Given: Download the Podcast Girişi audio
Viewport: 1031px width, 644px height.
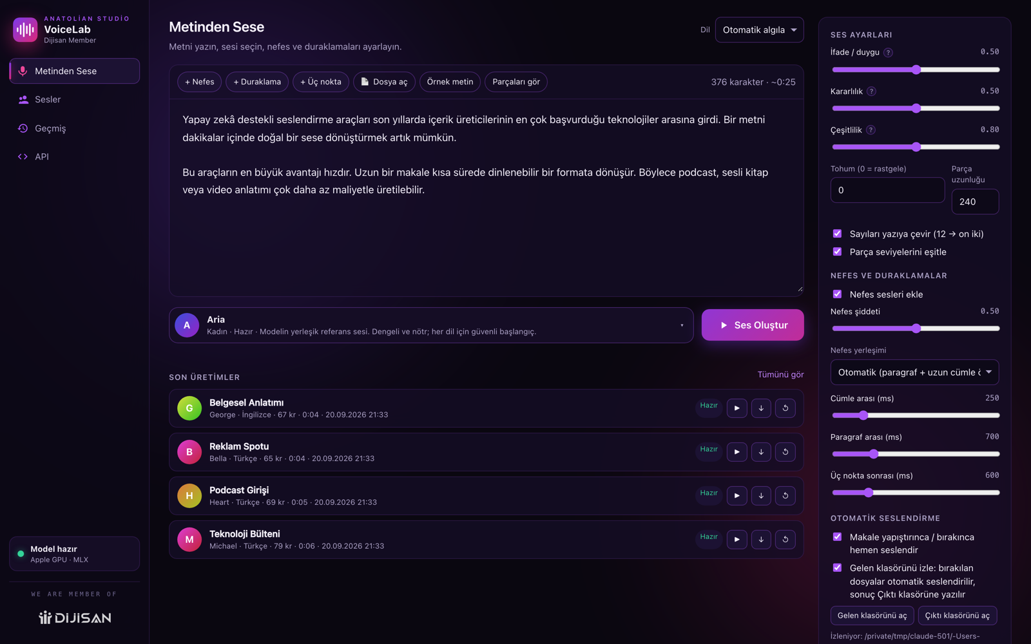Looking at the screenshot, I should pyautogui.click(x=761, y=496).
